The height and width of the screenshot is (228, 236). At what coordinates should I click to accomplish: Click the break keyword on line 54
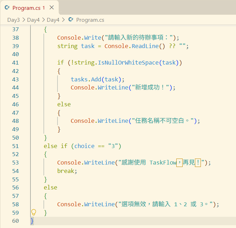tap(66, 171)
